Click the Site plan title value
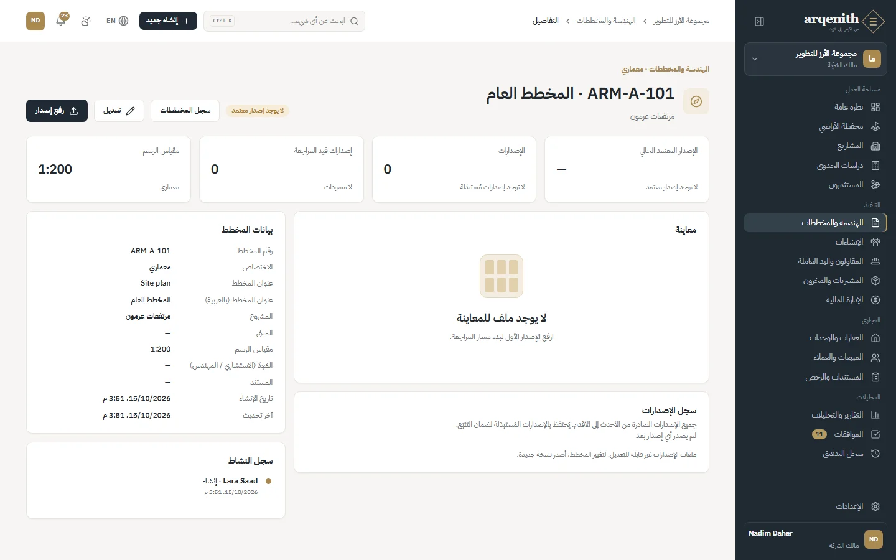Screen dimensions: 896x560 point(156,283)
